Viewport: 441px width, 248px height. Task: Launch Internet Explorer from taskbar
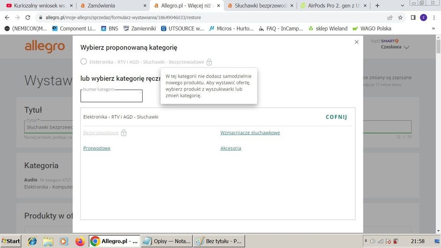pyautogui.click(x=32, y=241)
